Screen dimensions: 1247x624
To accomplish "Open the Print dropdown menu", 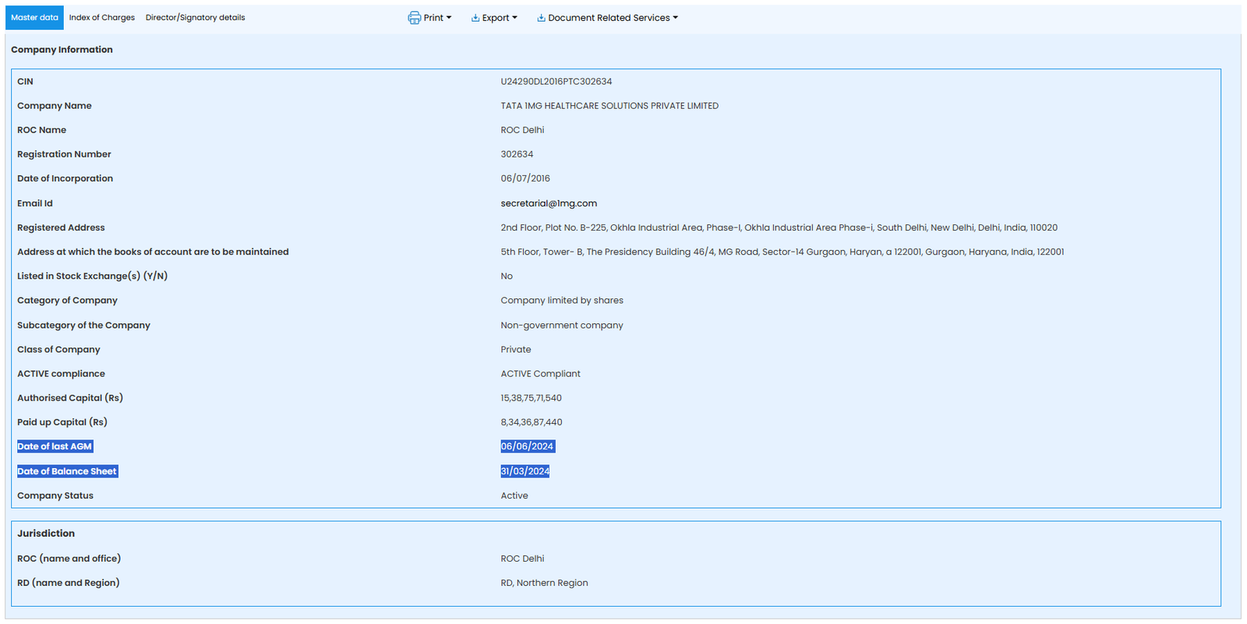I will click(x=430, y=18).
